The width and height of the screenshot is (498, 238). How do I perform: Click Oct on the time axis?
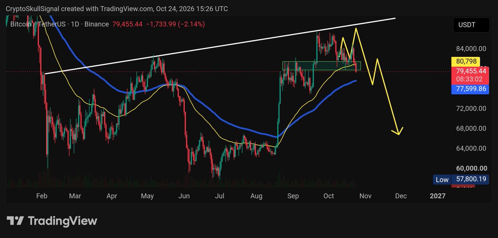329,196
